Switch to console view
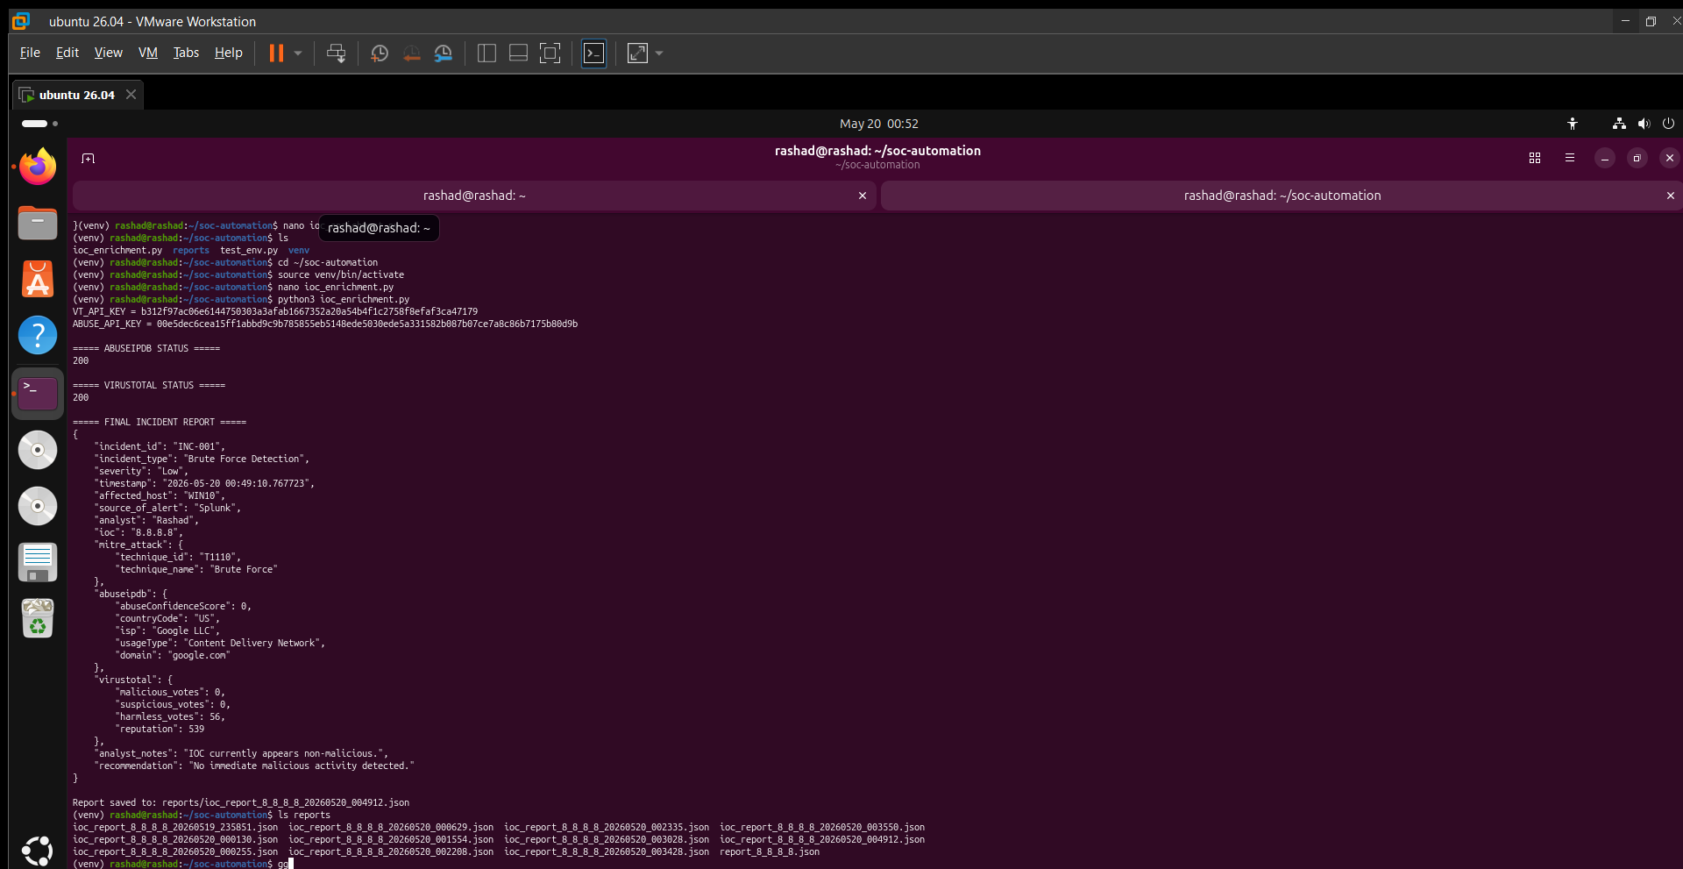1683x869 pixels. pos(593,53)
